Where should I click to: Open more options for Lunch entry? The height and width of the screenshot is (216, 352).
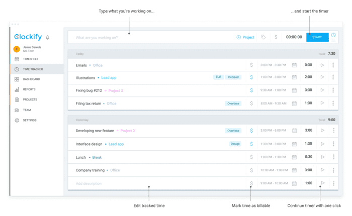tap(333, 157)
